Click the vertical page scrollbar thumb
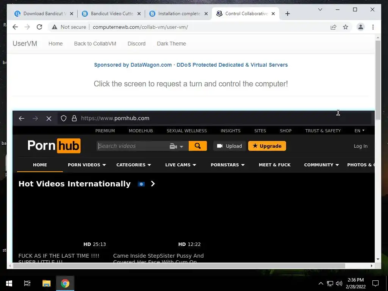The height and width of the screenshot is (291, 388). tap(378, 80)
